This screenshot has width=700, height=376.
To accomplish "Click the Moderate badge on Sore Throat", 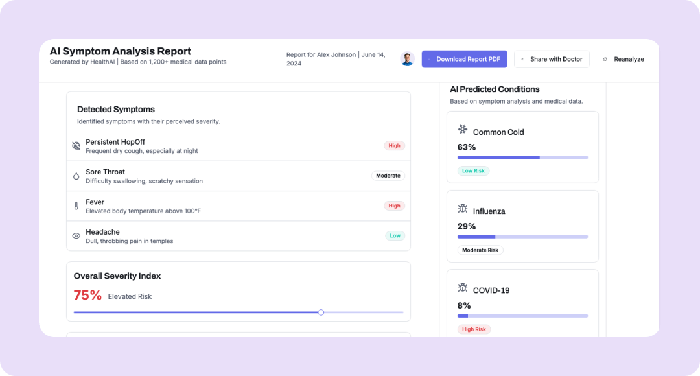I will click(x=388, y=176).
